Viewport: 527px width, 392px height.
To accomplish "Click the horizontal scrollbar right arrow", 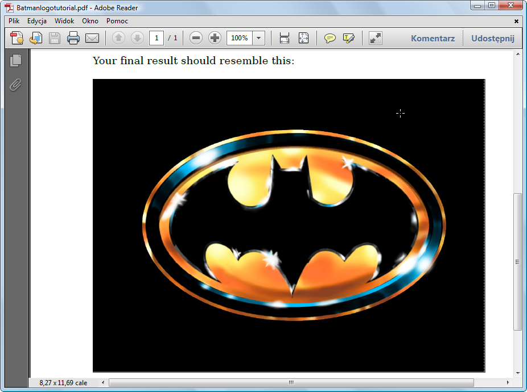I will 508,382.
